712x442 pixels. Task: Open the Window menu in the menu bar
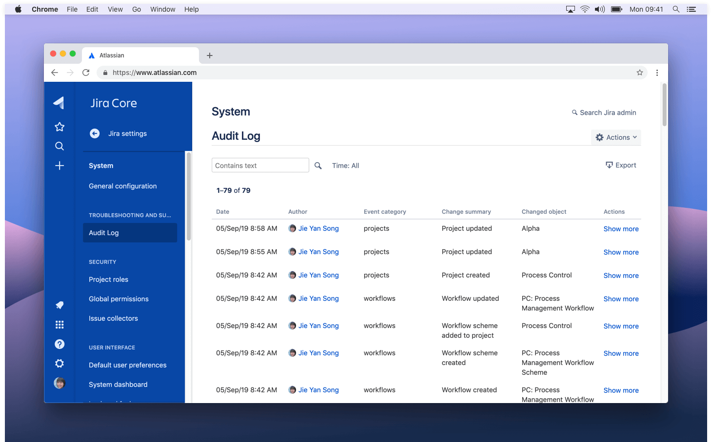click(x=162, y=9)
